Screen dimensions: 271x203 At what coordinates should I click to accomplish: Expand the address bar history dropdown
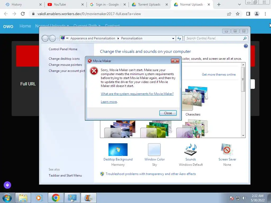173,39
